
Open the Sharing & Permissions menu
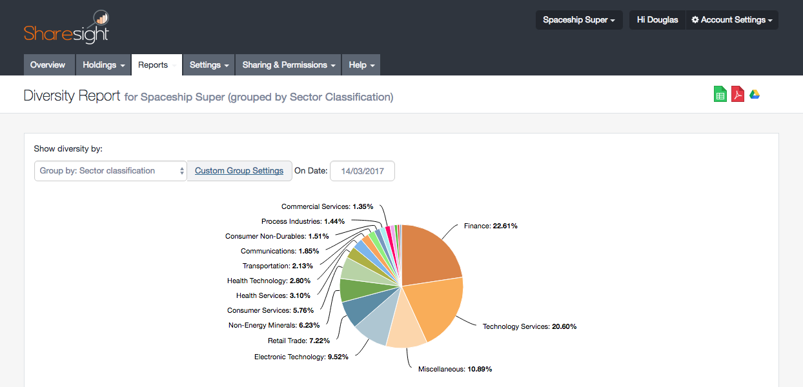[x=289, y=65]
